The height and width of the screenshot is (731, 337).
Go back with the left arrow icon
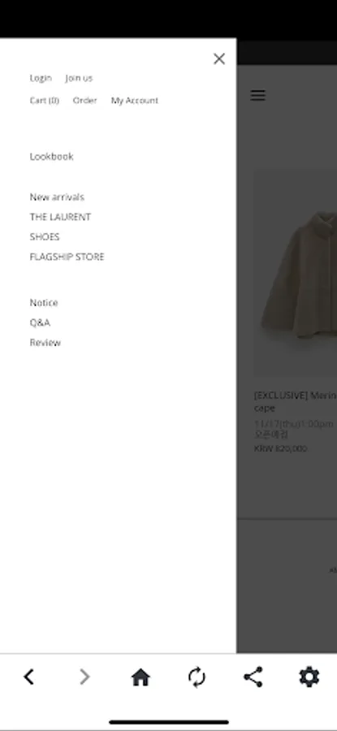[x=29, y=677]
